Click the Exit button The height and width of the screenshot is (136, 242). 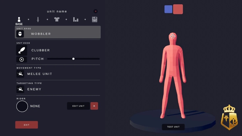[27, 125]
